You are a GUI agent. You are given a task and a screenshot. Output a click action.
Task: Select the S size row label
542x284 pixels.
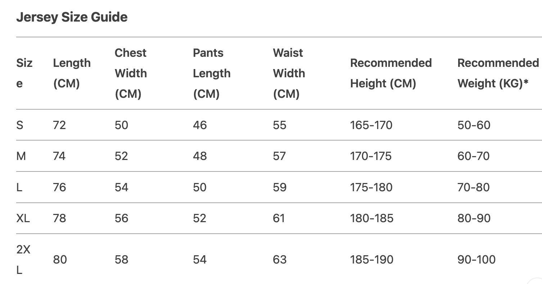pyautogui.click(x=20, y=125)
